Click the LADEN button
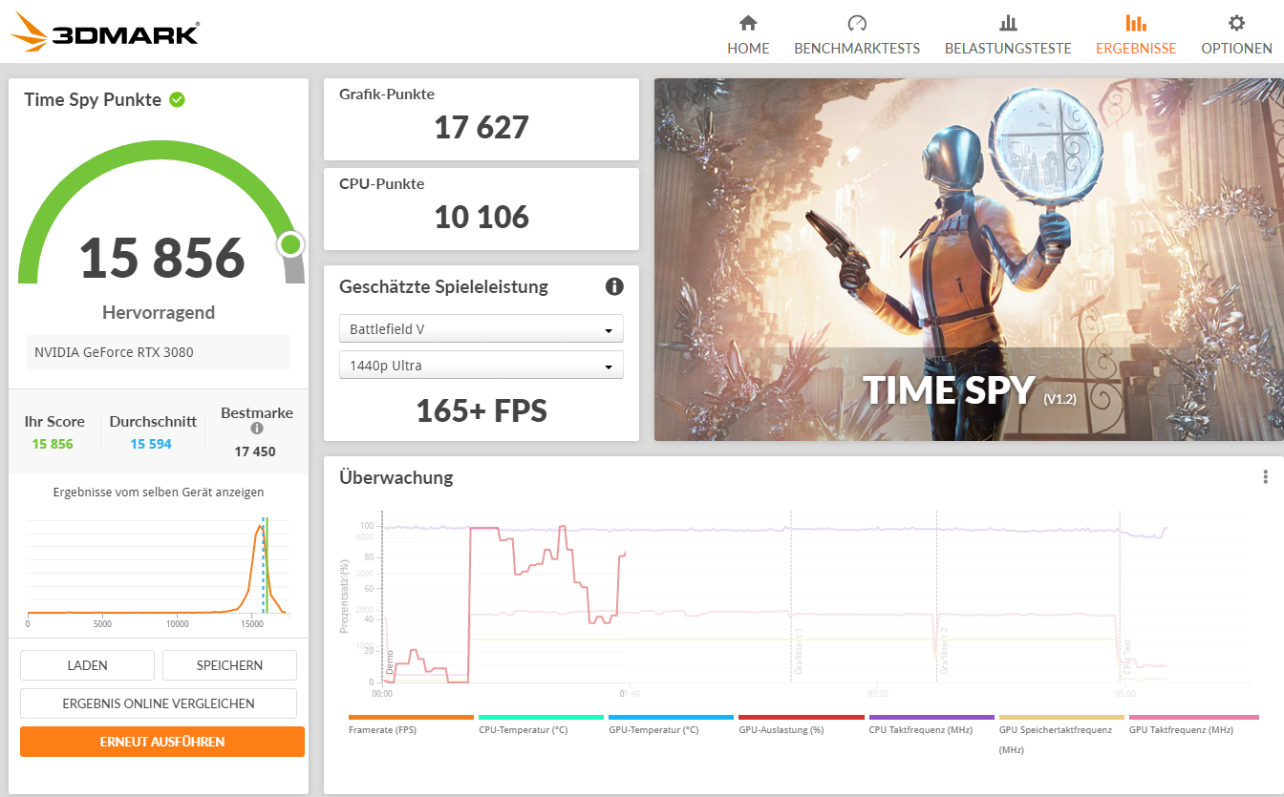This screenshot has width=1284, height=797. [x=87, y=665]
